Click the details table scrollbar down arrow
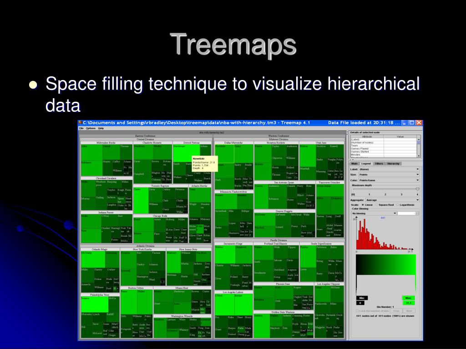 pos(419,156)
